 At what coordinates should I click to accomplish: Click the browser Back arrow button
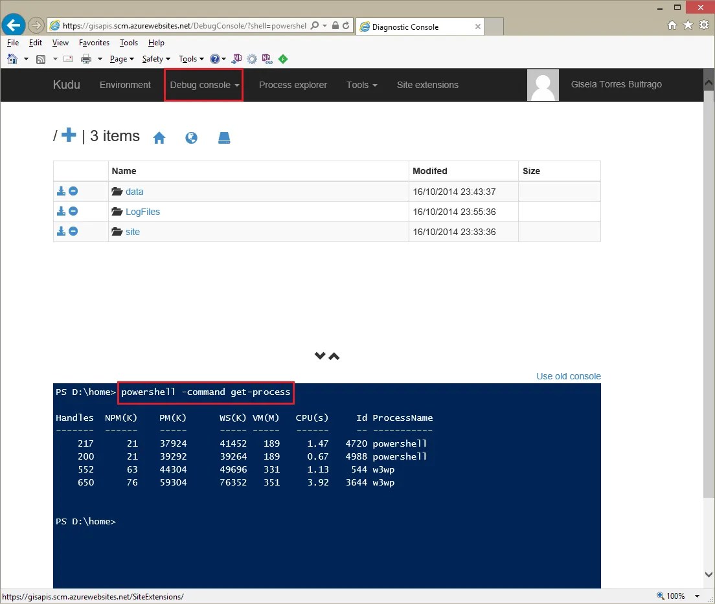click(13, 25)
